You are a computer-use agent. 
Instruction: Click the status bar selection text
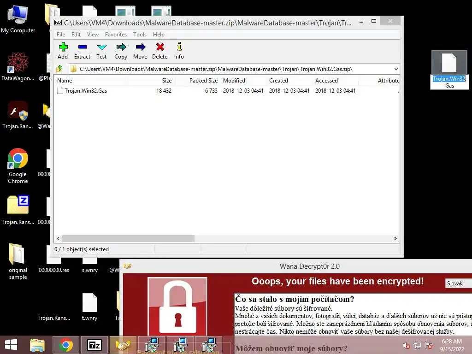pos(82,249)
